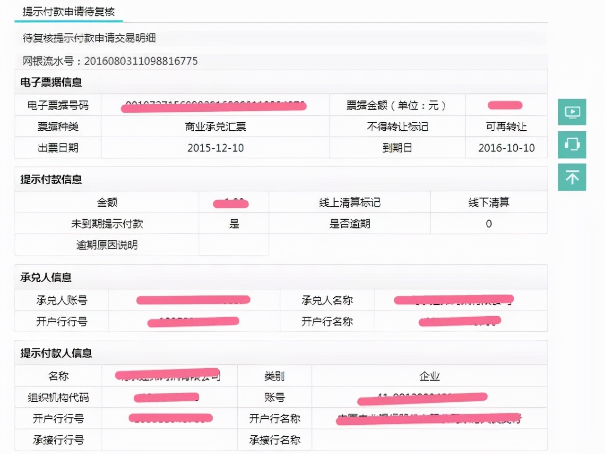Click the 提示付款人信息 section header
This screenshot has width=605, height=454.
point(55,353)
